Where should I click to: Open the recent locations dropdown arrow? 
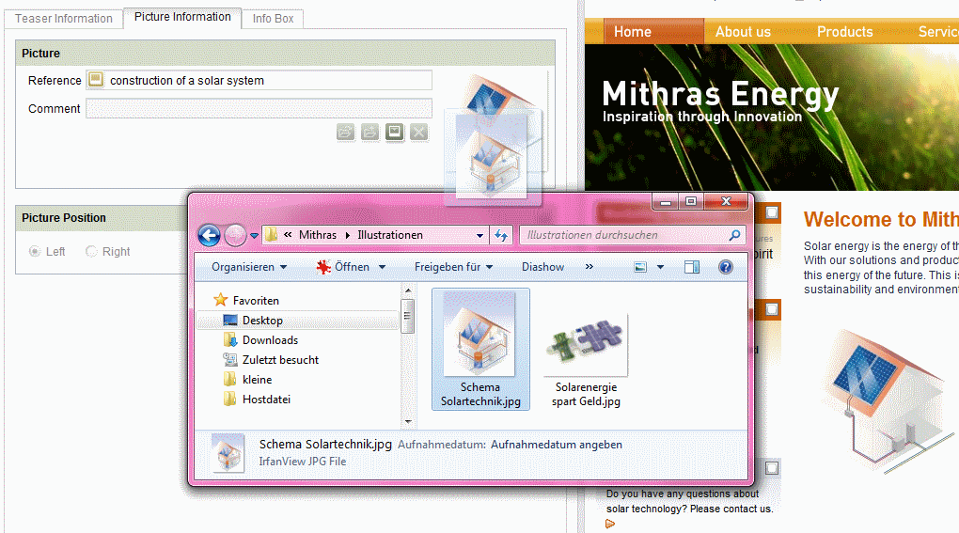254,235
